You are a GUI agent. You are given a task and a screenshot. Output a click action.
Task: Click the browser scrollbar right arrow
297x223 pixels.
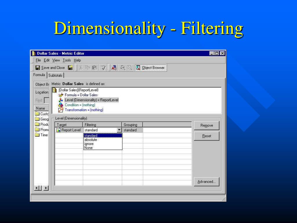tap(46, 188)
